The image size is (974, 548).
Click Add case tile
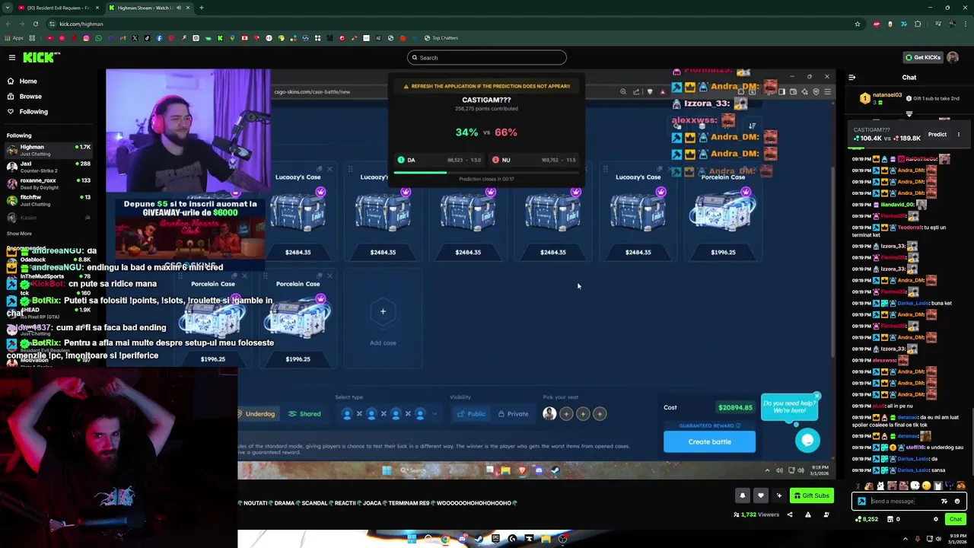(383, 320)
